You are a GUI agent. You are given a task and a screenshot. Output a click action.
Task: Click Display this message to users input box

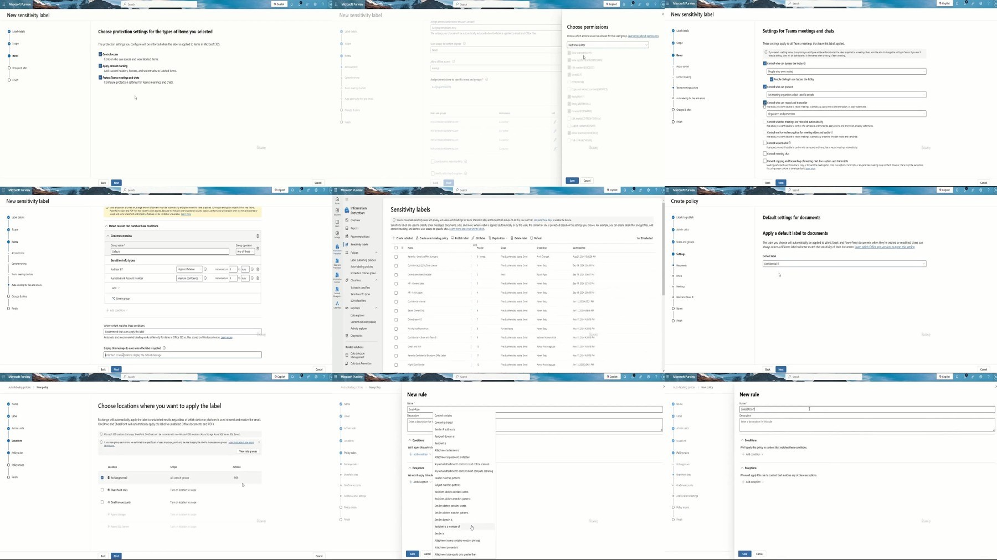182,355
